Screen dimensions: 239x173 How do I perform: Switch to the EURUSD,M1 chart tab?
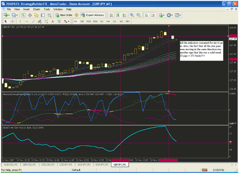[11, 165]
